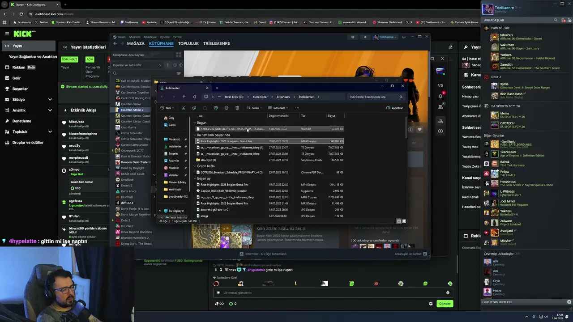Open Droplar ve ödüller in Kick sidebar
Viewport: 573px width, 322px height.
pyautogui.click(x=29, y=142)
